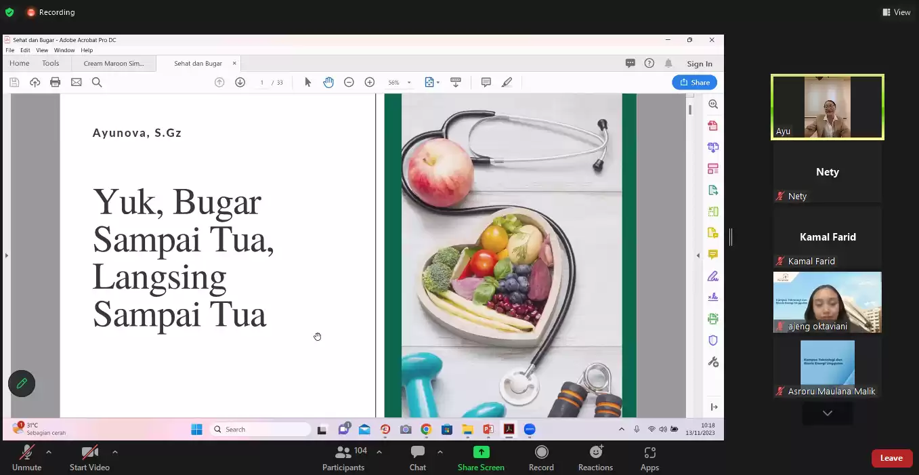Open the Window menu in Acrobat
919x475 pixels.
64,49
